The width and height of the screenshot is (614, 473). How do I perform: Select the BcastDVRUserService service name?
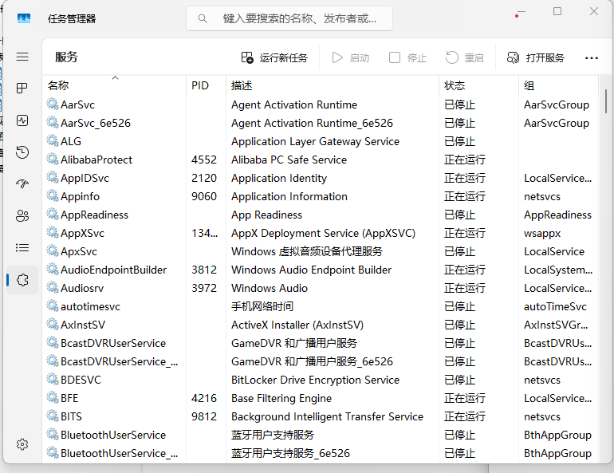pos(113,343)
